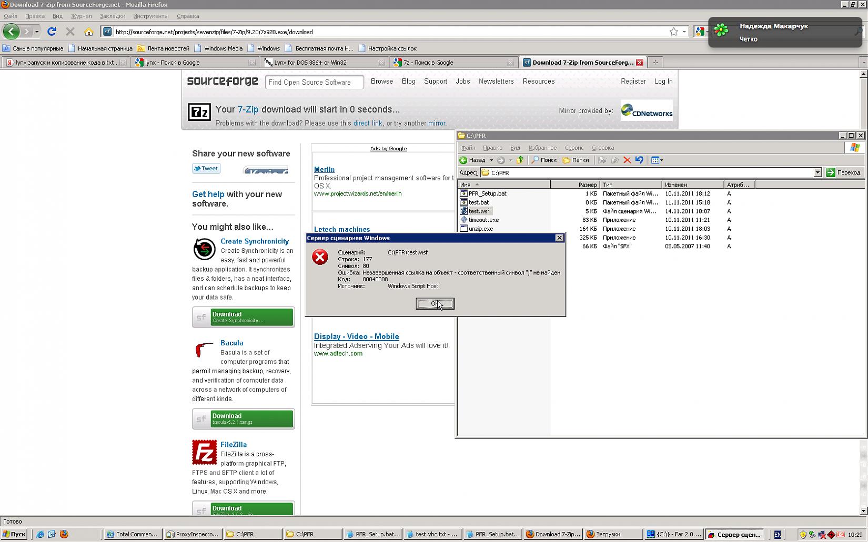
Task: Open the SourceForge logo home link
Action: [223, 81]
